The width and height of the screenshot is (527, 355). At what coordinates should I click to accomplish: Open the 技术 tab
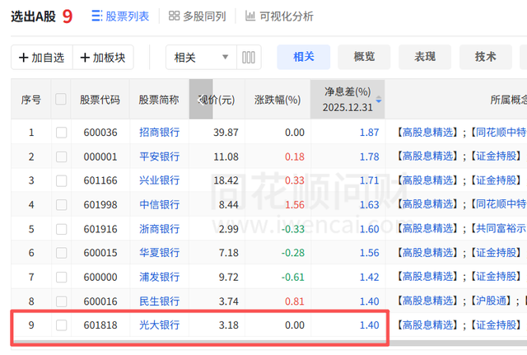coord(486,56)
